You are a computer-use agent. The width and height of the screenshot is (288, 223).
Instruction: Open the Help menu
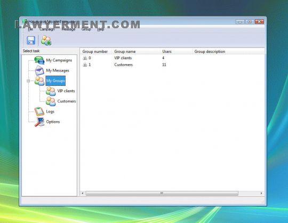[101, 29]
